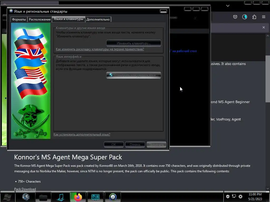270x202 pixels.
Task: Click the install or remove languages button
Action: click(134, 75)
